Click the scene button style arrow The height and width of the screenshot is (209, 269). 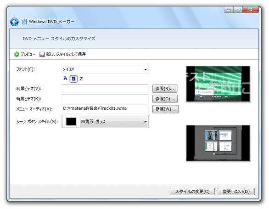click(146, 122)
